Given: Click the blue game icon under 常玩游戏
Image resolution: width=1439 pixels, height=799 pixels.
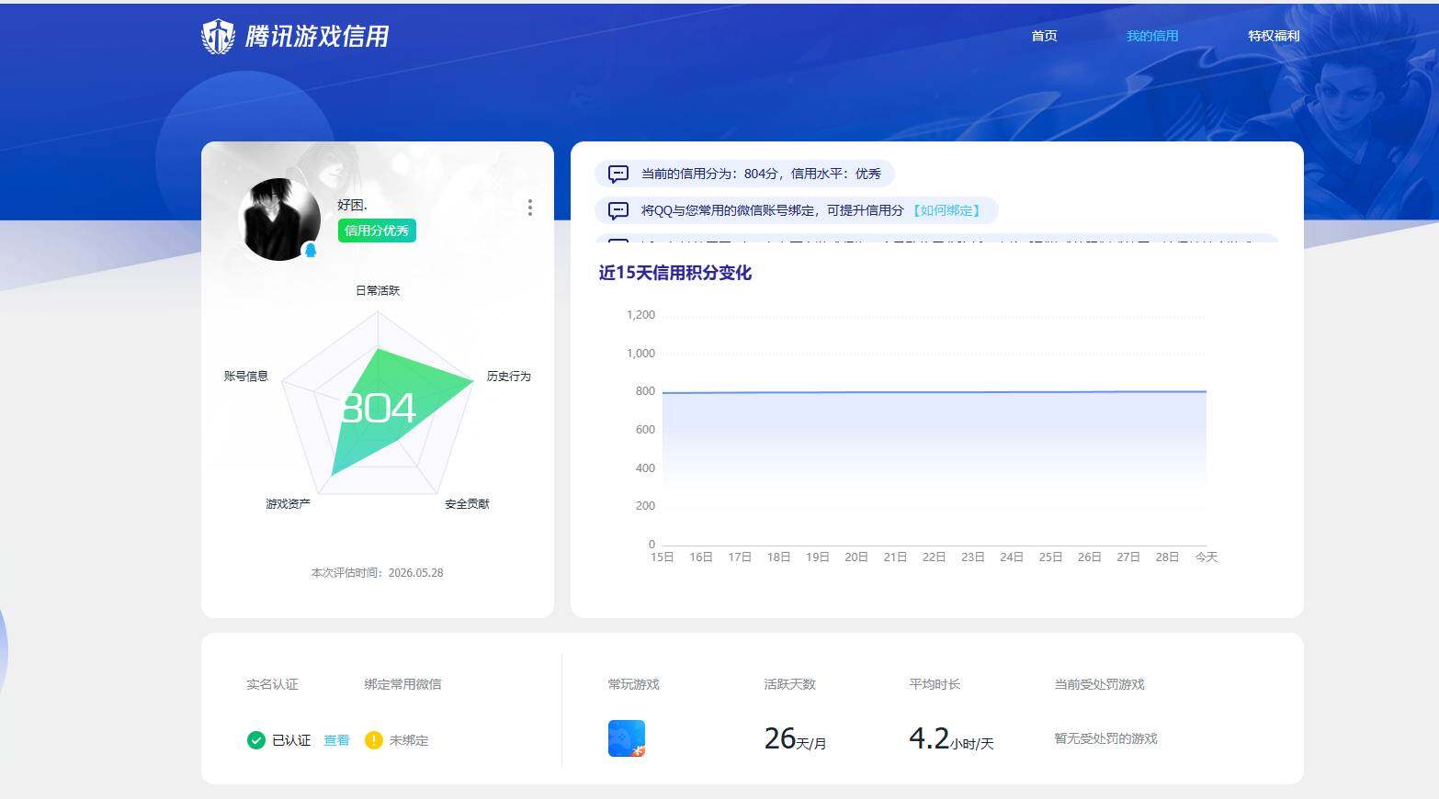Looking at the screenshot, I should tap(627, 738).
